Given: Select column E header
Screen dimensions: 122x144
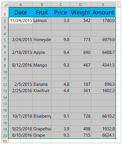Looking at the screenshot, I should click(x=103, y=5).
